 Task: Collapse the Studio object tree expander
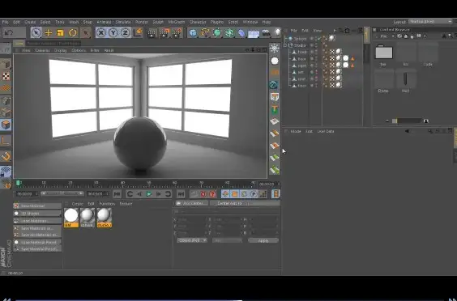click(285, 45)
